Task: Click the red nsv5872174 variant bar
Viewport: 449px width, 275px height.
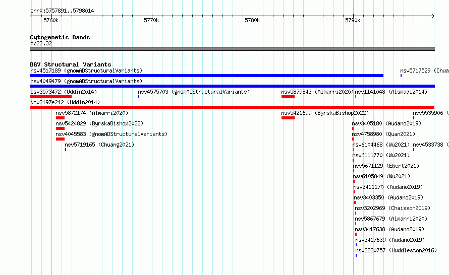Action: pyautogui.click(x=60, y=118)
